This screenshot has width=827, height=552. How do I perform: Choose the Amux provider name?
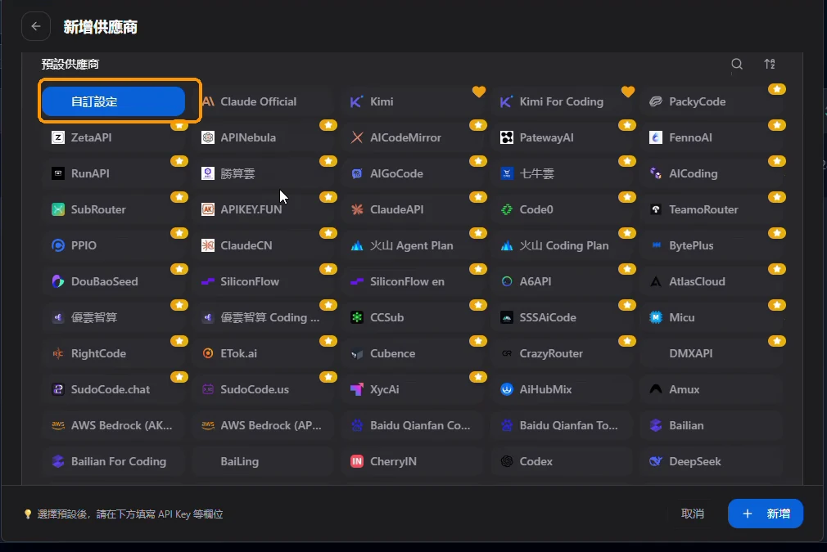click(684, 389)
